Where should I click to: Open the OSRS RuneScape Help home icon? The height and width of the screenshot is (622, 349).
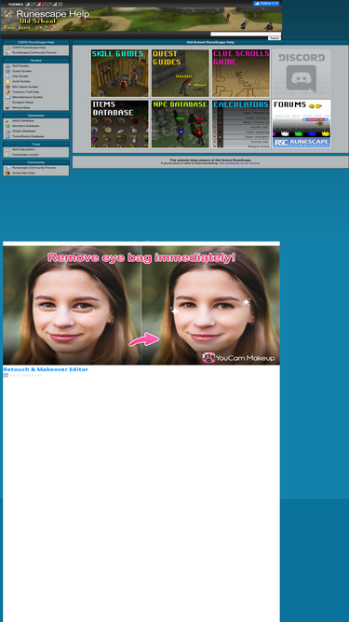pyautogui.click(x=7, y=48)
